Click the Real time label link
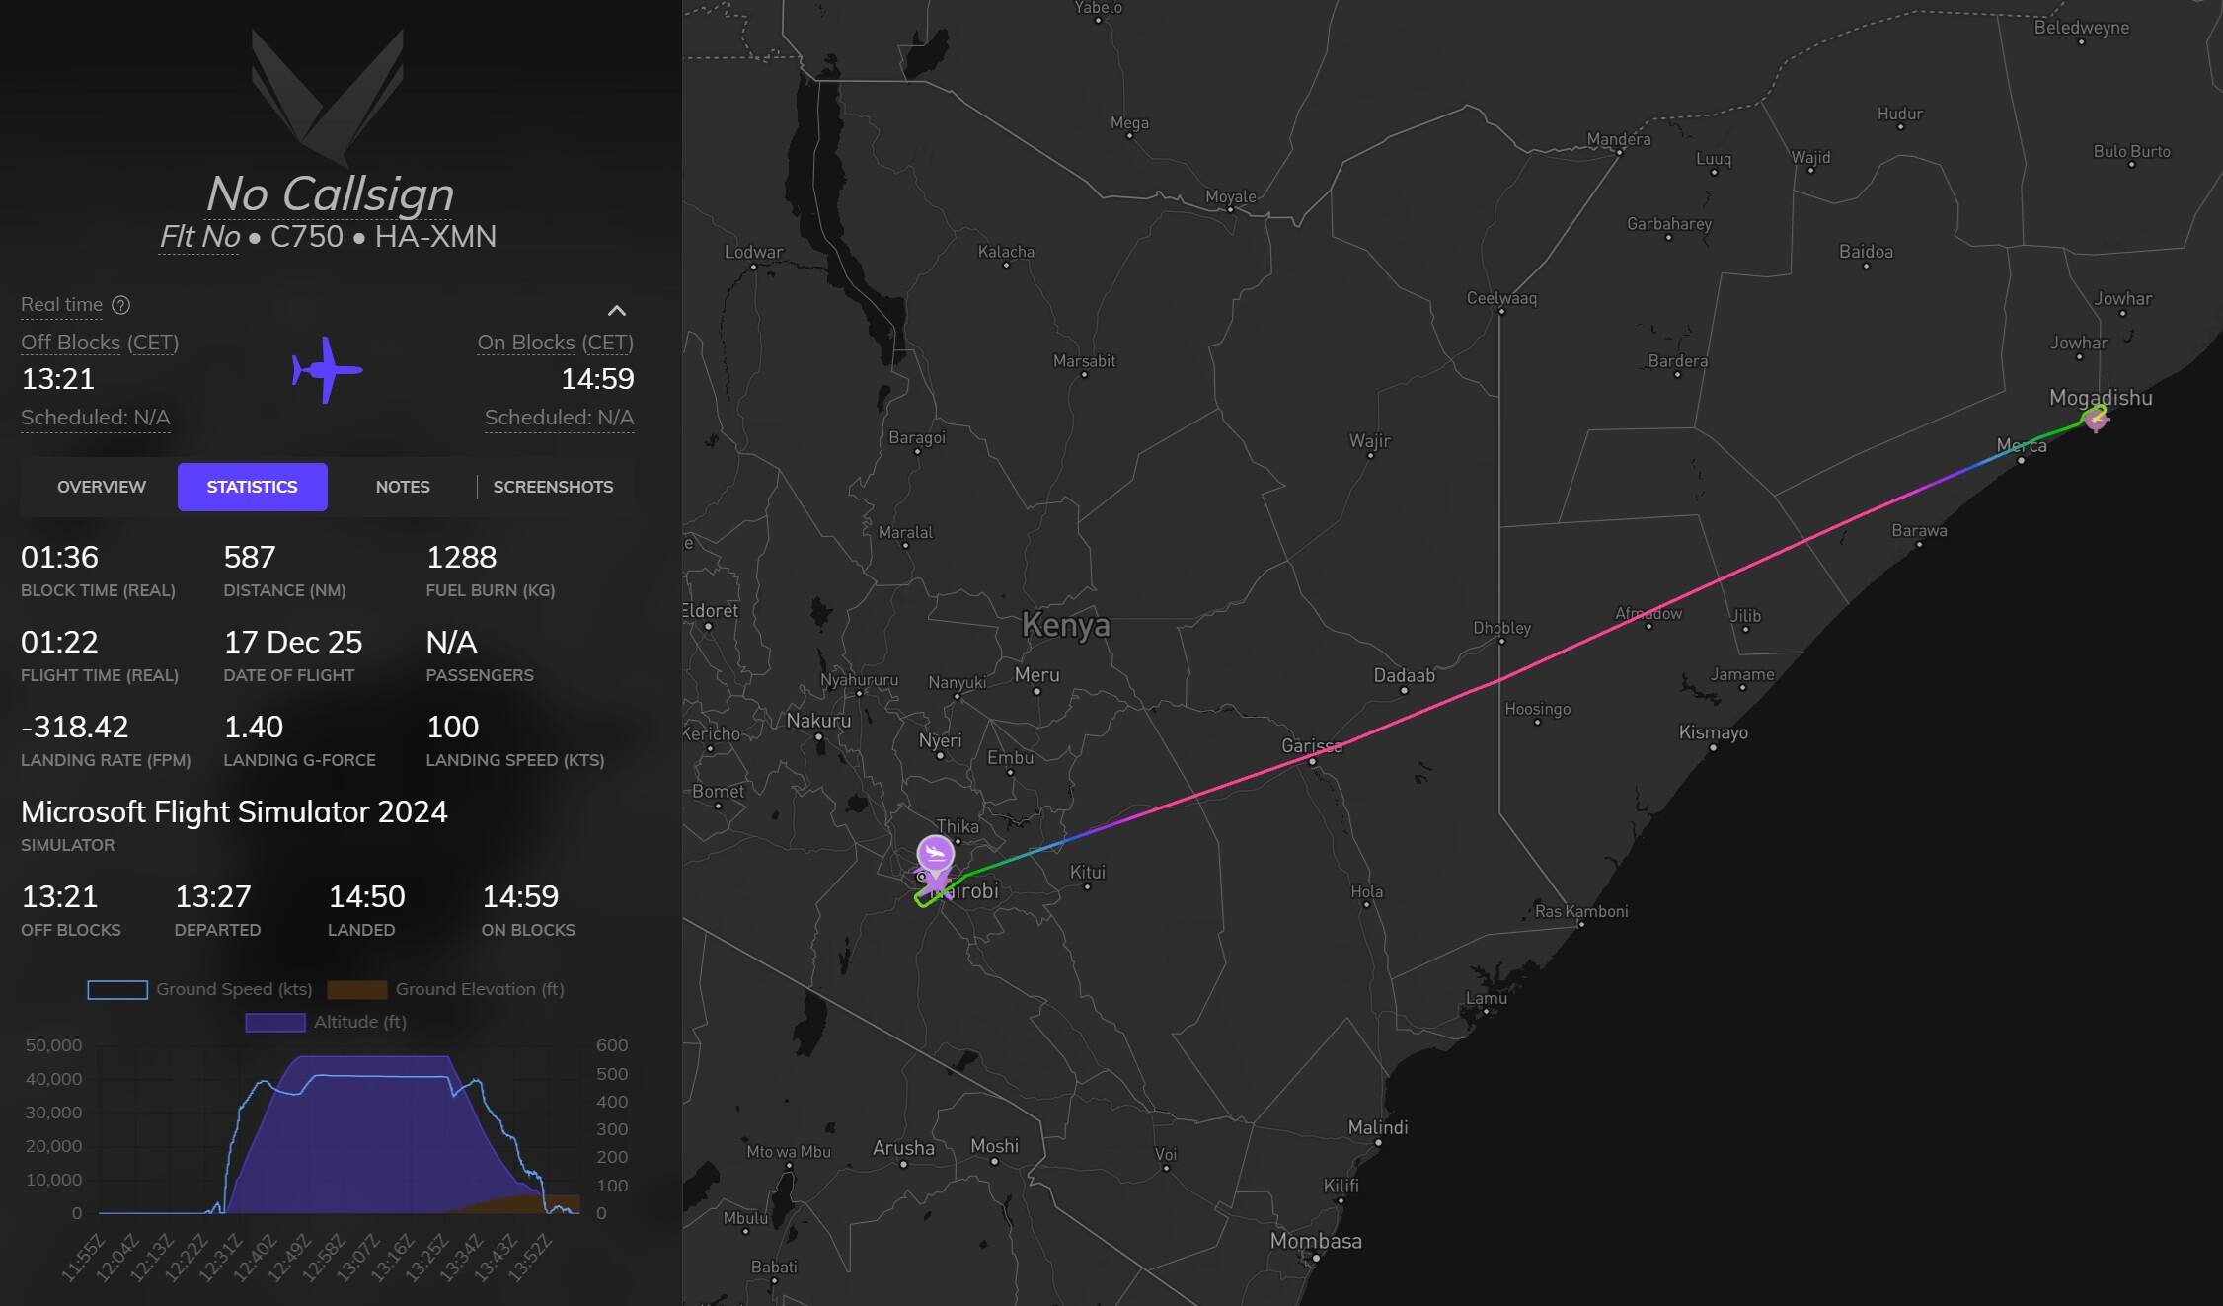This screenshot has height=1306, width=2223. click(x=61, y=305)
